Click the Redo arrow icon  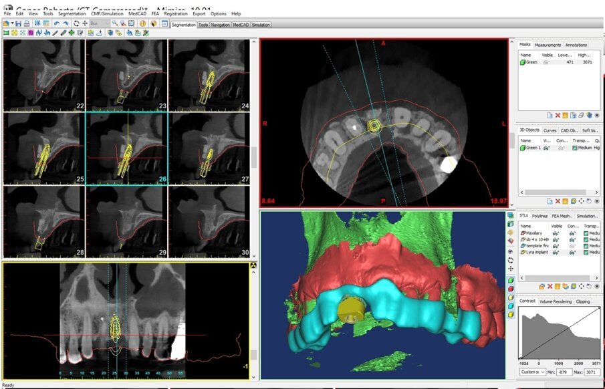pyautogui.click(x=66, y=23)
